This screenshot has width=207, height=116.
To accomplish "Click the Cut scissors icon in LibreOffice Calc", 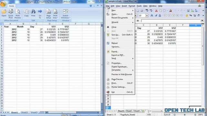I will 156,11.
